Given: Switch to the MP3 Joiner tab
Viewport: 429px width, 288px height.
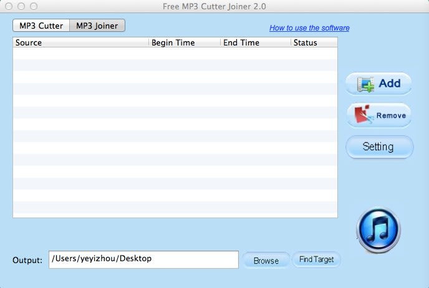Looking at the screenshot, I should [97, 26].
